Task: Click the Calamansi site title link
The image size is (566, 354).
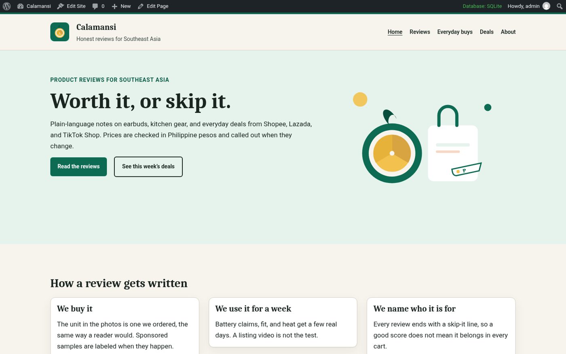Action: 96,27
